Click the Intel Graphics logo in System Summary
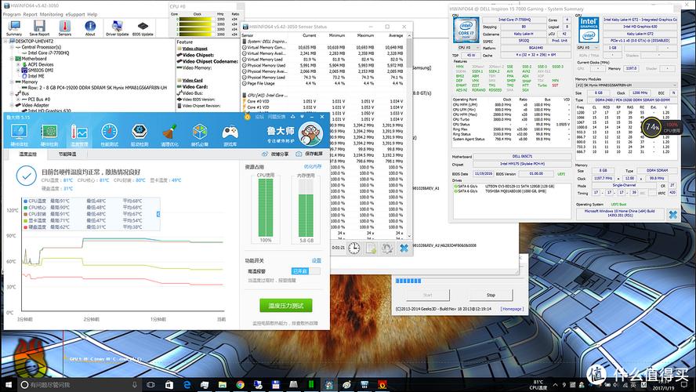This screenshot has height=392, width=696. click(x=589, y=29)
